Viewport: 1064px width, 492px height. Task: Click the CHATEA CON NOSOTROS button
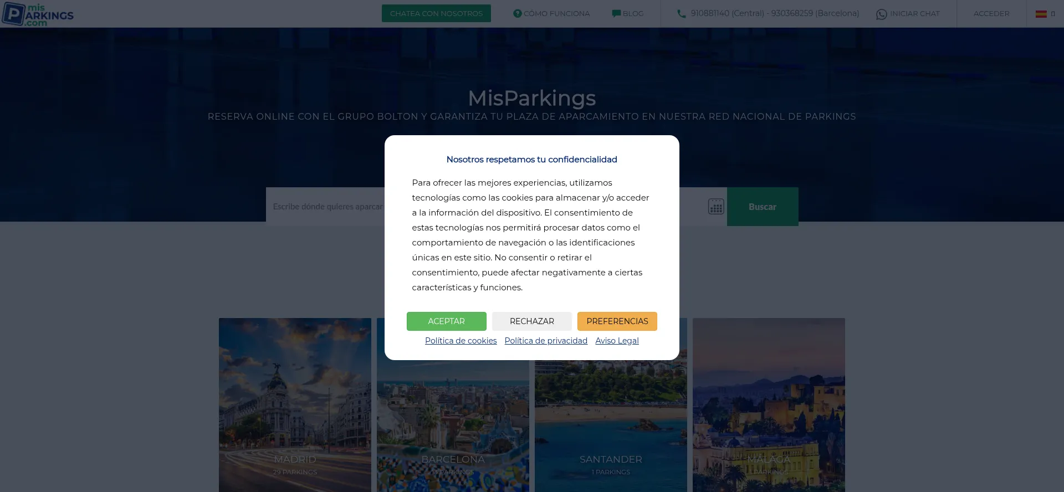436,13
